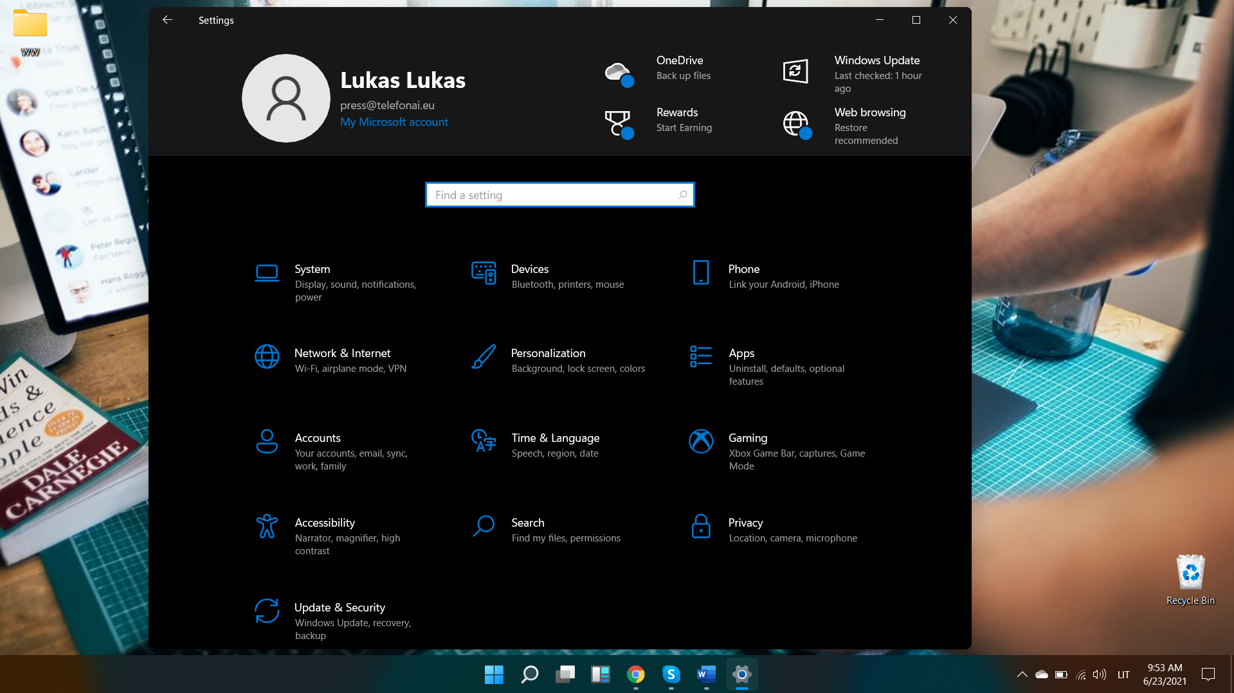Click Phone Link your Android, iPhone

coord(784,285)
